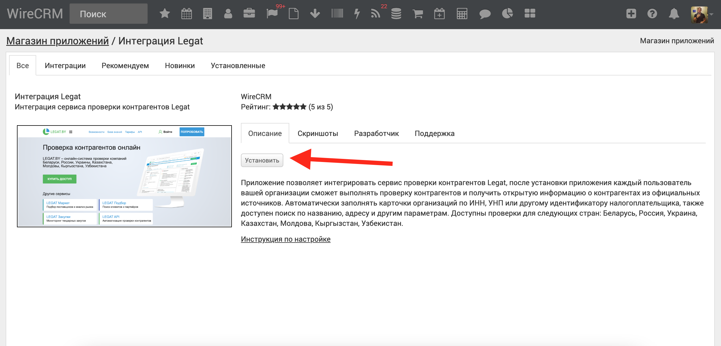Switch to the Рекомендуем tab
This screenshot has width=721, height=346.
pyautogui.click(x=125, y=65)
